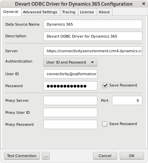Click the Password field
Screen dimensions: 148x163
click(70, 86)
